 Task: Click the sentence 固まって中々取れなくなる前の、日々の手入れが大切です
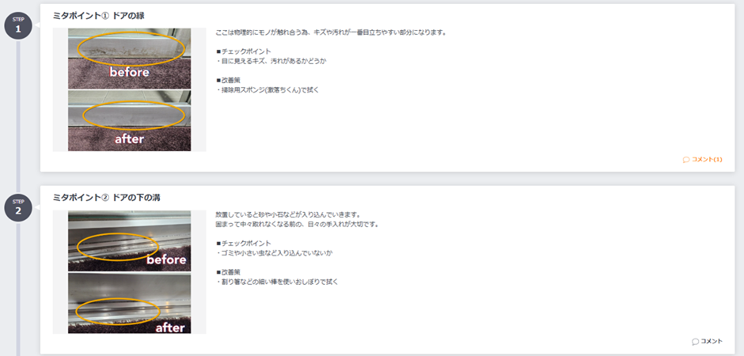297,224
